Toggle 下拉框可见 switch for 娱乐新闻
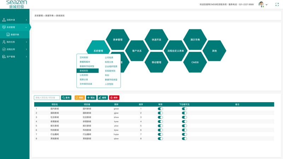 (x=184, y=126)
